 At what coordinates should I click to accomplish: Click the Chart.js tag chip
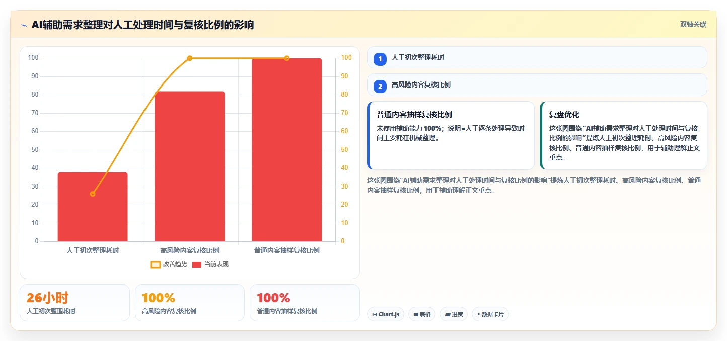tap(386, 314)
